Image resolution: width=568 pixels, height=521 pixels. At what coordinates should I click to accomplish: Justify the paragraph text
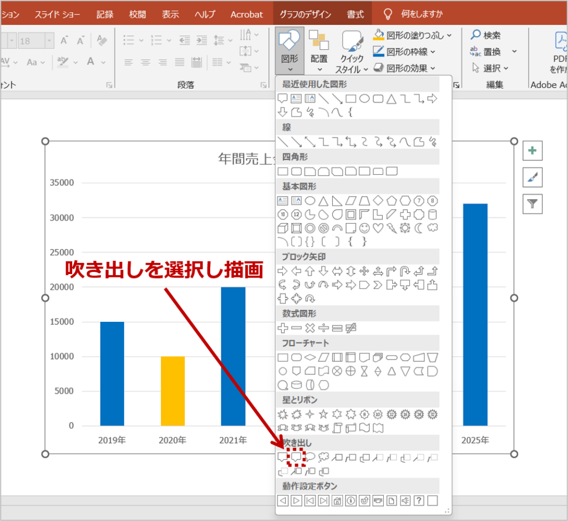(x=180, y=63)
